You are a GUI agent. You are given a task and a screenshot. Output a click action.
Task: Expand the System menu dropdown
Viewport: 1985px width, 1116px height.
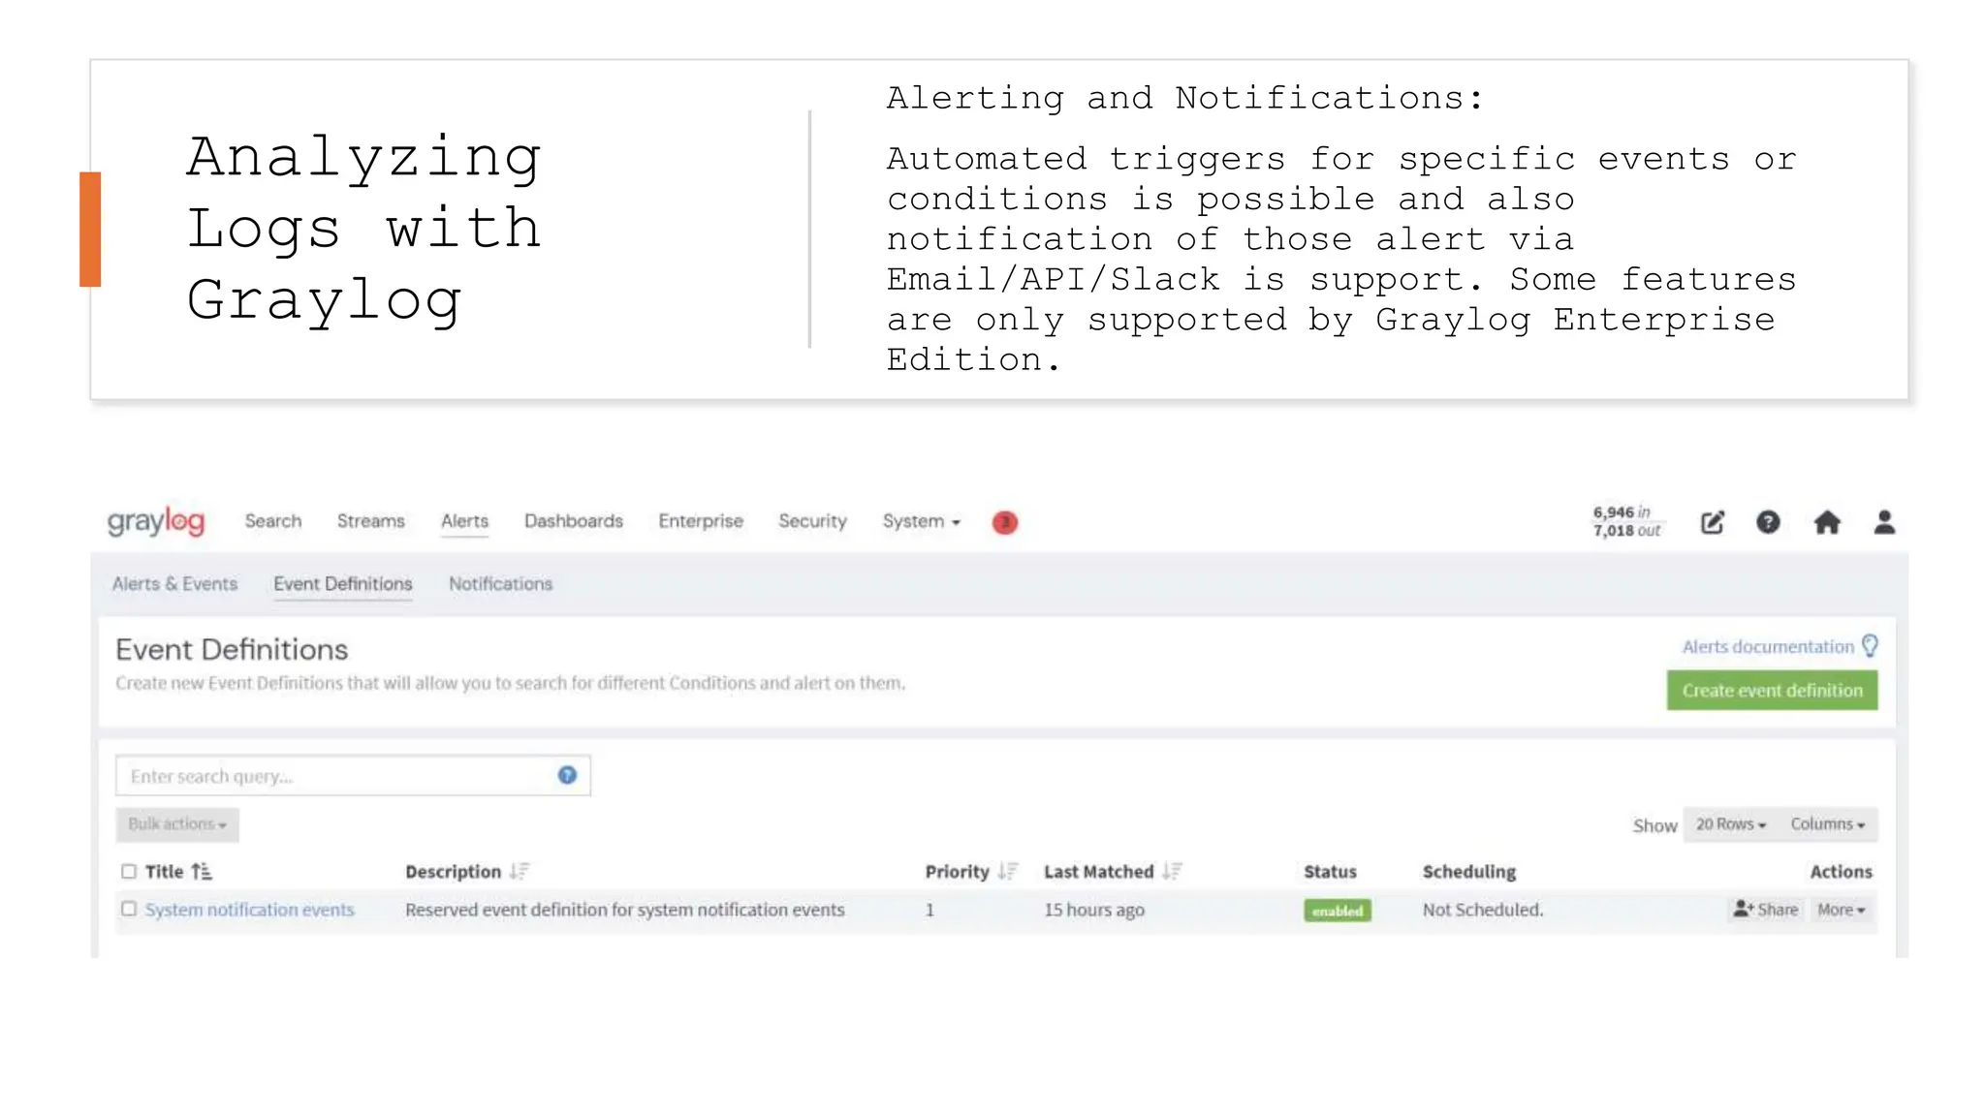coord(921,521)
